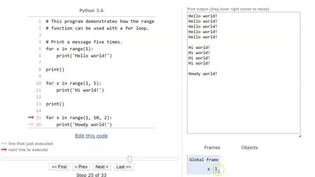Click the 'Howdy world!' output line
Viewport: 315px width, 177px height.
point(203,74)
